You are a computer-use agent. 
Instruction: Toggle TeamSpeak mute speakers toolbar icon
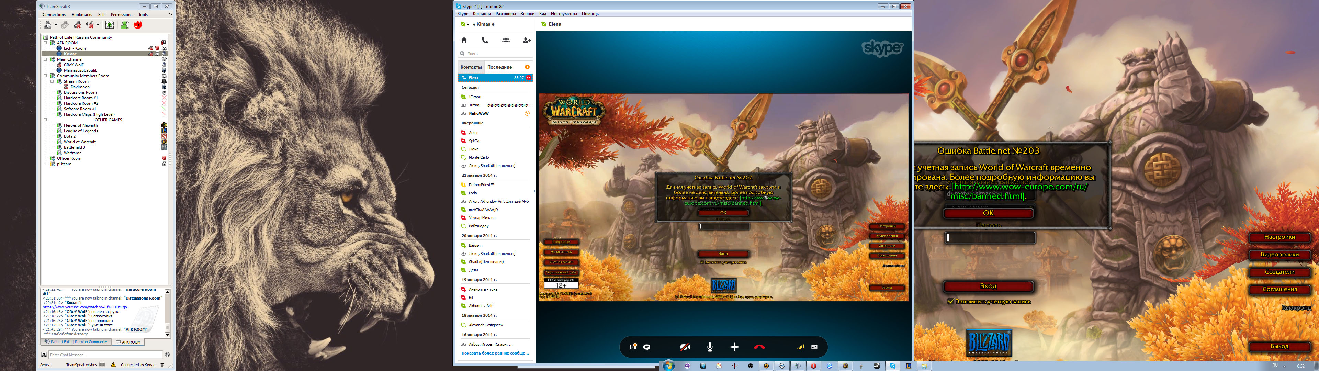tap(90, 25)
